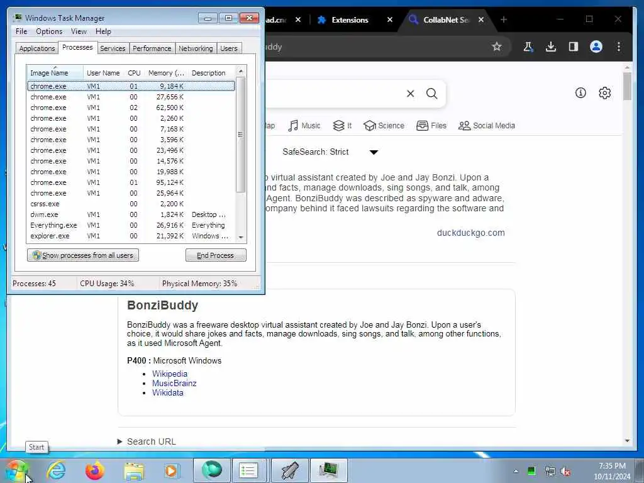Click the green CPU meter tray icon
The image size is (644, 483).
(x=531, y=471)
